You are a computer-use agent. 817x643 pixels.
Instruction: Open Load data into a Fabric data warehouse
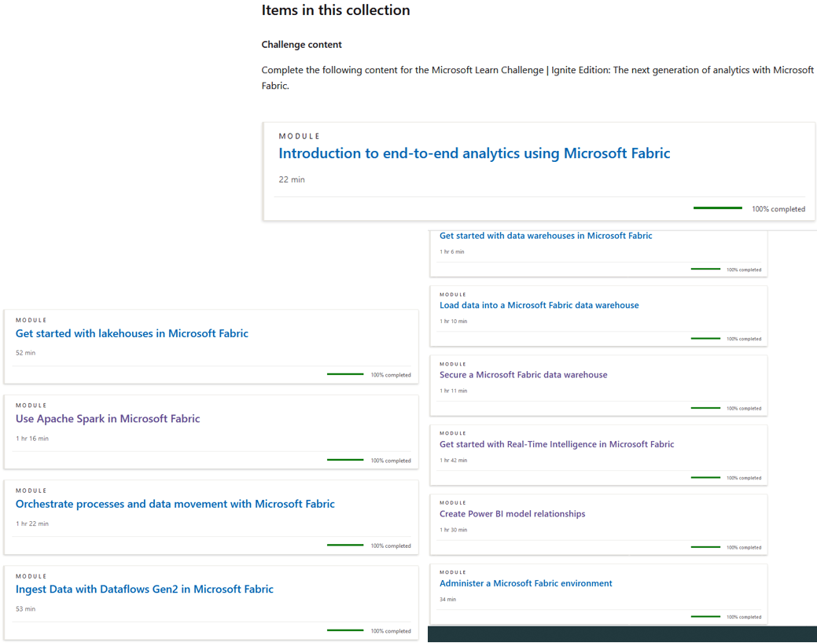click(539, 305)
